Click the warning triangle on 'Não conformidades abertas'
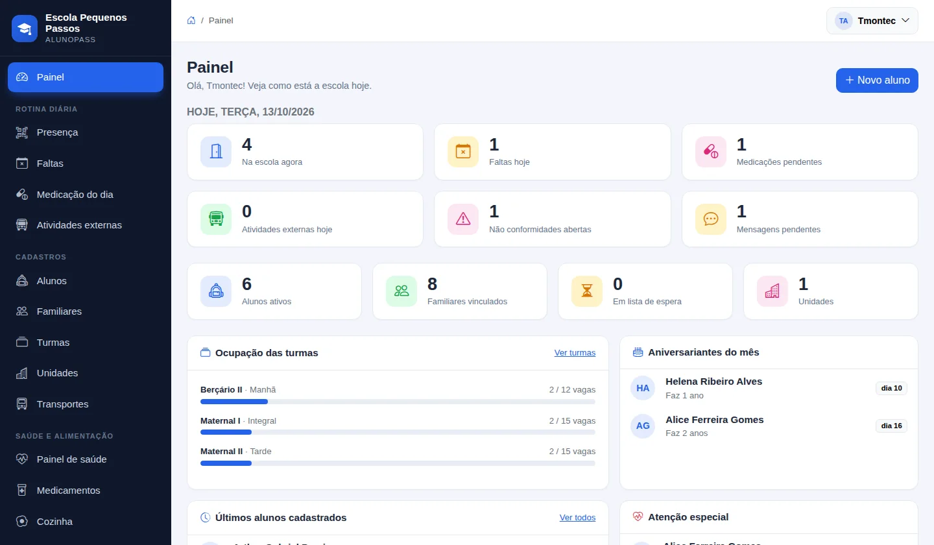 pyautogui.click(x=463, y=219)
